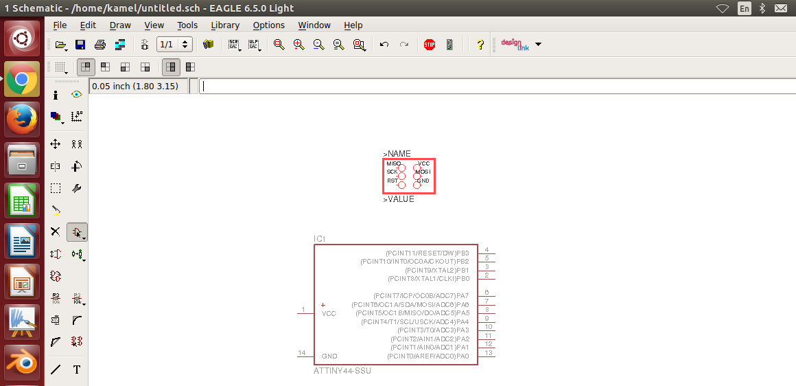Zoom out with the minus magnifier
Image resolution: width=796 pixels, height=386 pixels.
point(318,45)
